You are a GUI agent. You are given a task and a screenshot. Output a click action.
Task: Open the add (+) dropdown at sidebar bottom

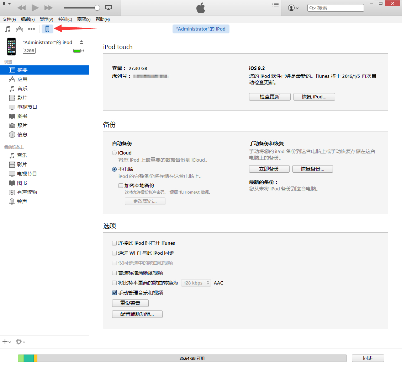point(7,342)
